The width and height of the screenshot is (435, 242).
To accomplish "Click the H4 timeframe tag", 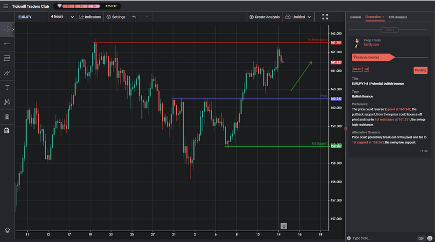I will (366, 69).
